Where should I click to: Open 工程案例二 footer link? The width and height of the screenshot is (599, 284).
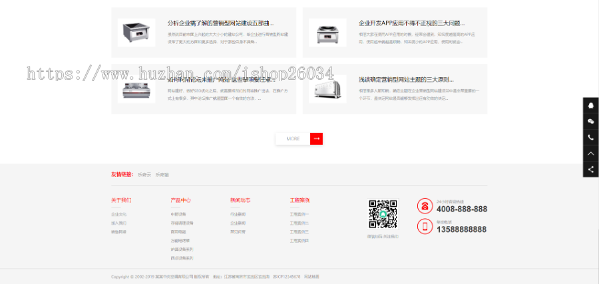(x=299, y=223)
